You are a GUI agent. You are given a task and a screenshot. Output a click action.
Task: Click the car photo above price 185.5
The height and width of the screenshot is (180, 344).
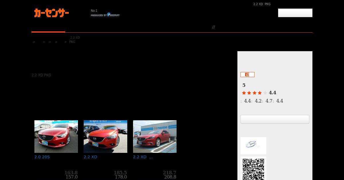tap(105, 137)
